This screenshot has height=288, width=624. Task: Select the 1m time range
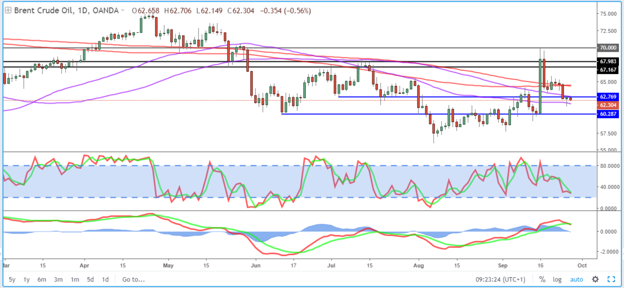pyautogui.click(x=75, y=280)
